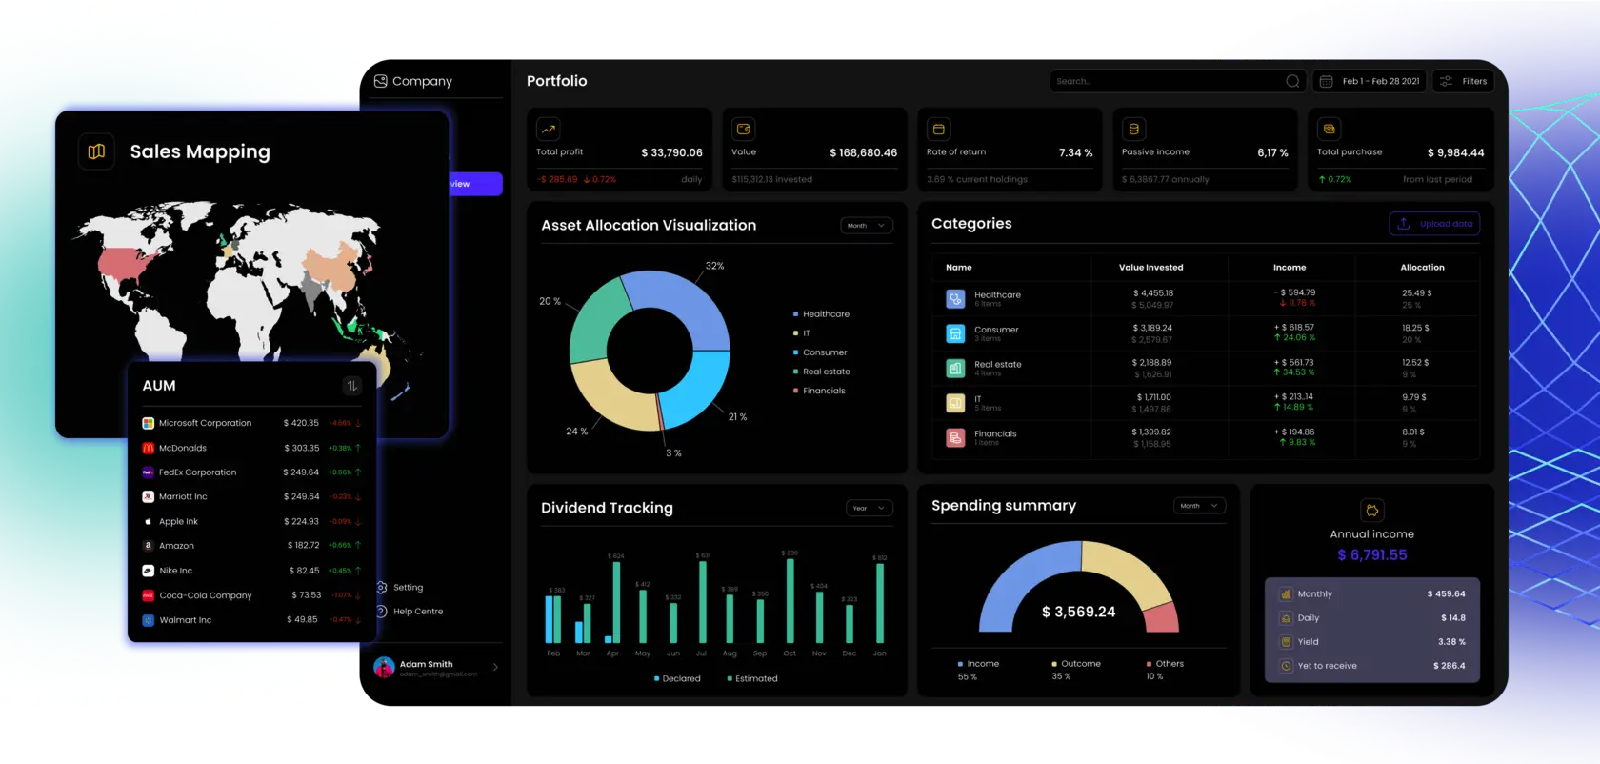Click the Value wallet icon
1600x764 pixels.
744,129
